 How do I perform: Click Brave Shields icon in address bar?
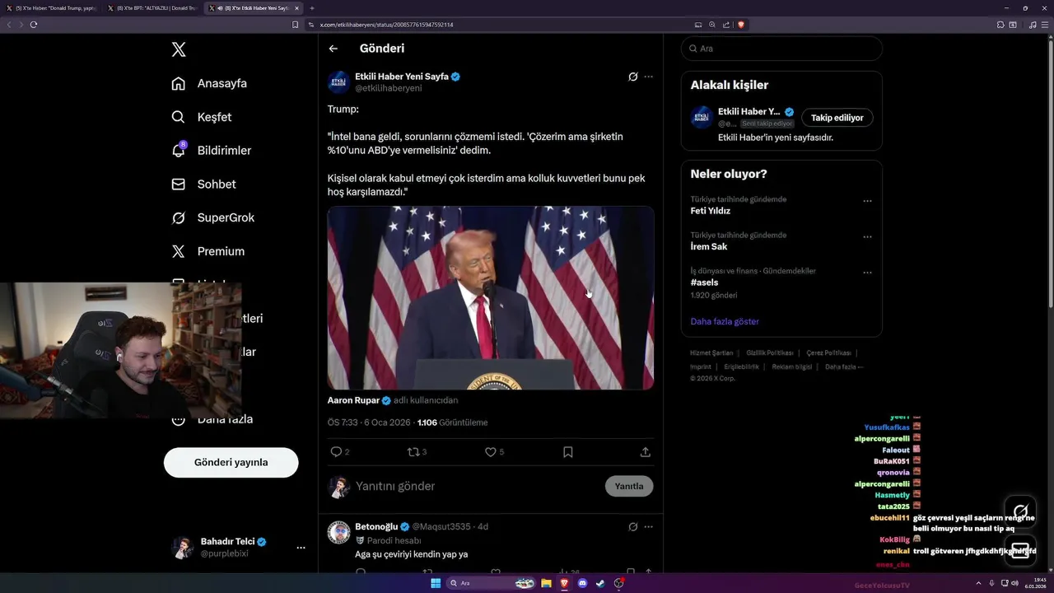[x=740, y=25]
